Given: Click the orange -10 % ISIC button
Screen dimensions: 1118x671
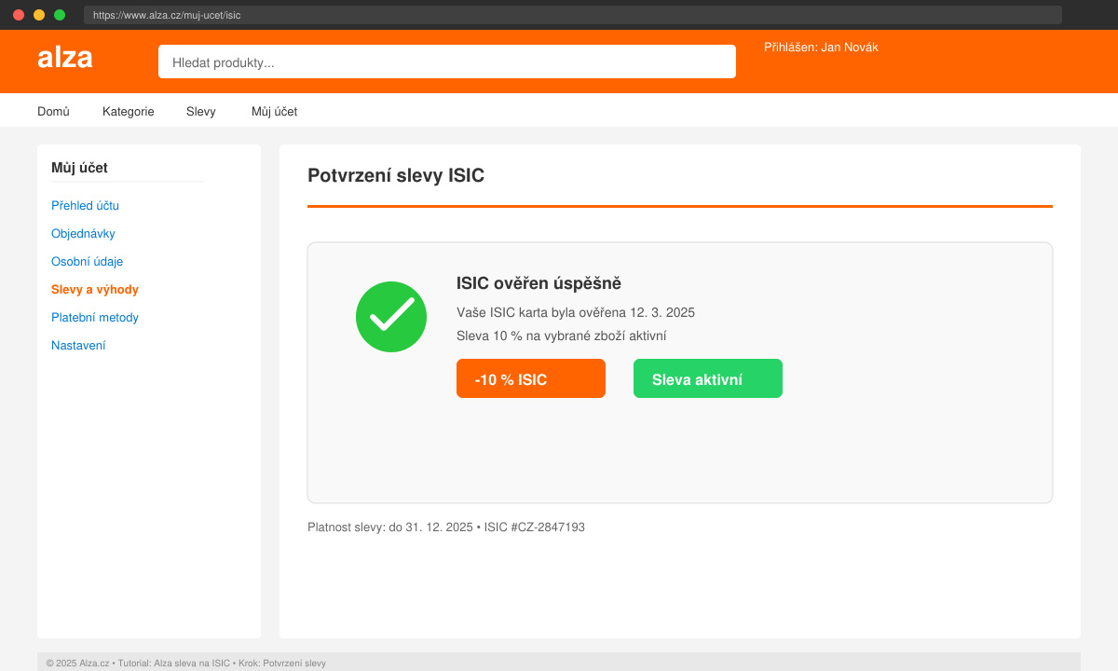Looking at the screenshot, I should click(x=531, y=378).
